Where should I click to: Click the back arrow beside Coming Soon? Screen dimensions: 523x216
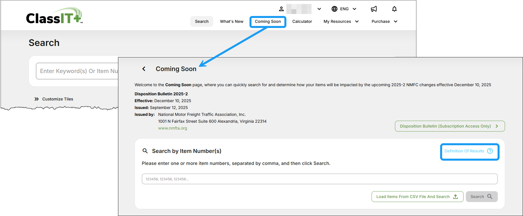(144, 69)
